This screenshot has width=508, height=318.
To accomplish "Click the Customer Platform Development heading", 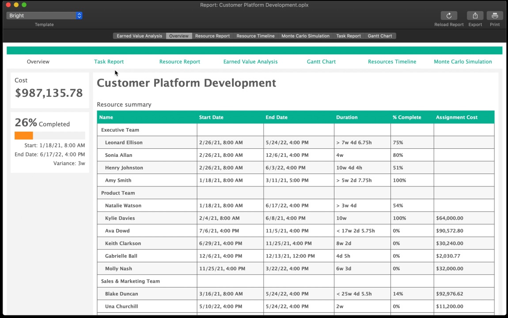I will point(186,83).
